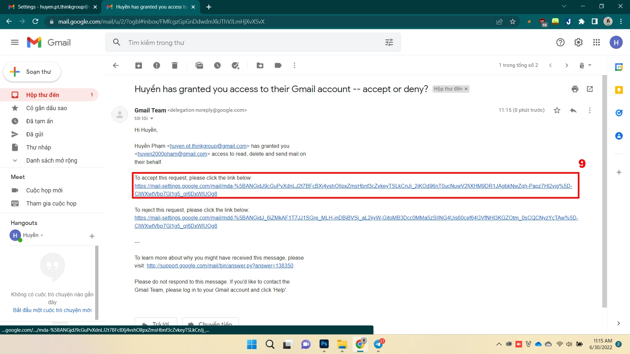
Task: Archive this email
Action: coord(138,66)
